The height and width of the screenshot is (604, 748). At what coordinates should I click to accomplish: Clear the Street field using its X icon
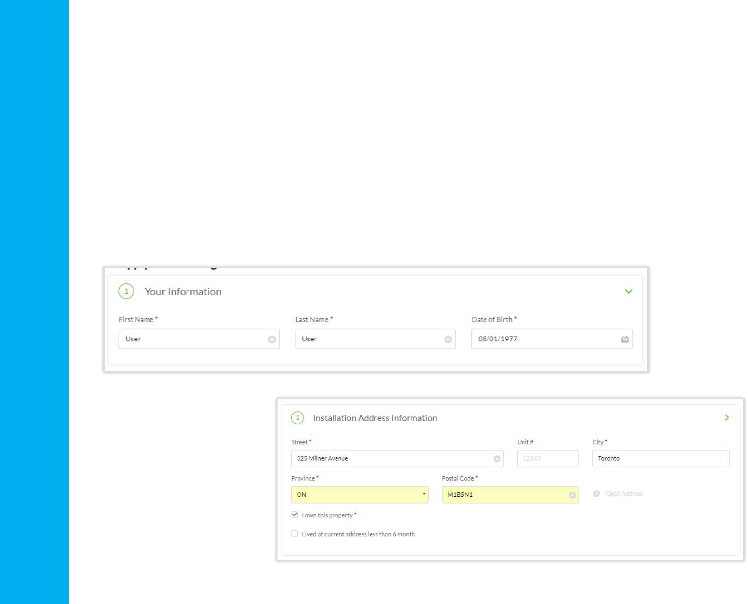coord(497,459)
